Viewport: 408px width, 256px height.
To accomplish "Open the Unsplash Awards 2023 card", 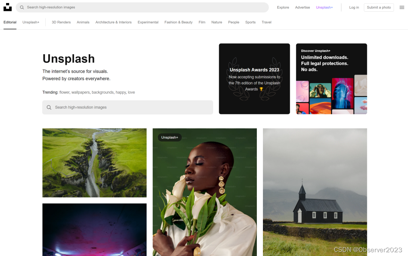I will pyautogui.click(x=255, y=79).
